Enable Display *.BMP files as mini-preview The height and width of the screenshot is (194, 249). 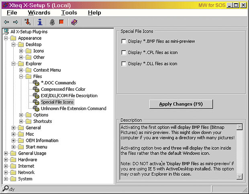[124, 41]
